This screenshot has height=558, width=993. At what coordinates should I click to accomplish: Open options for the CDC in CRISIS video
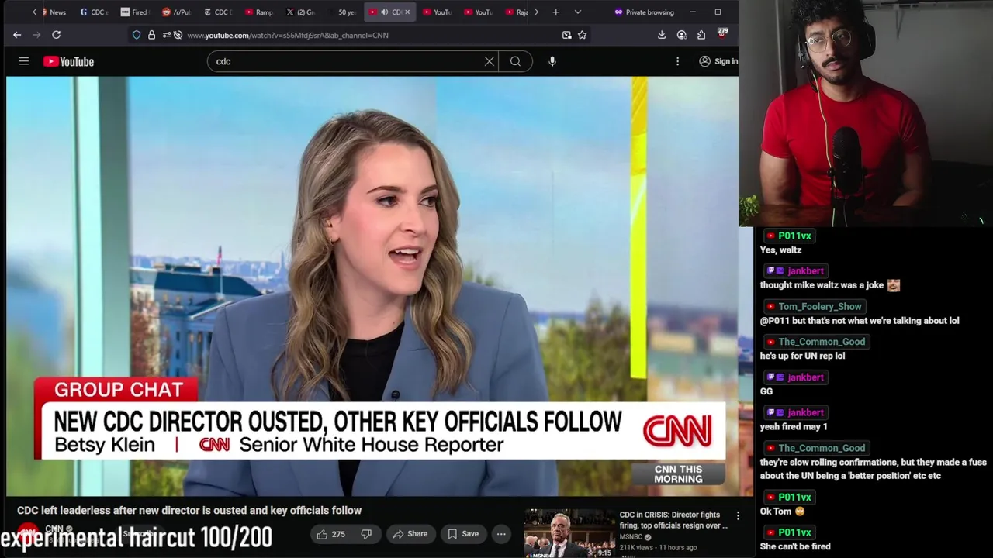pos(738,516)
